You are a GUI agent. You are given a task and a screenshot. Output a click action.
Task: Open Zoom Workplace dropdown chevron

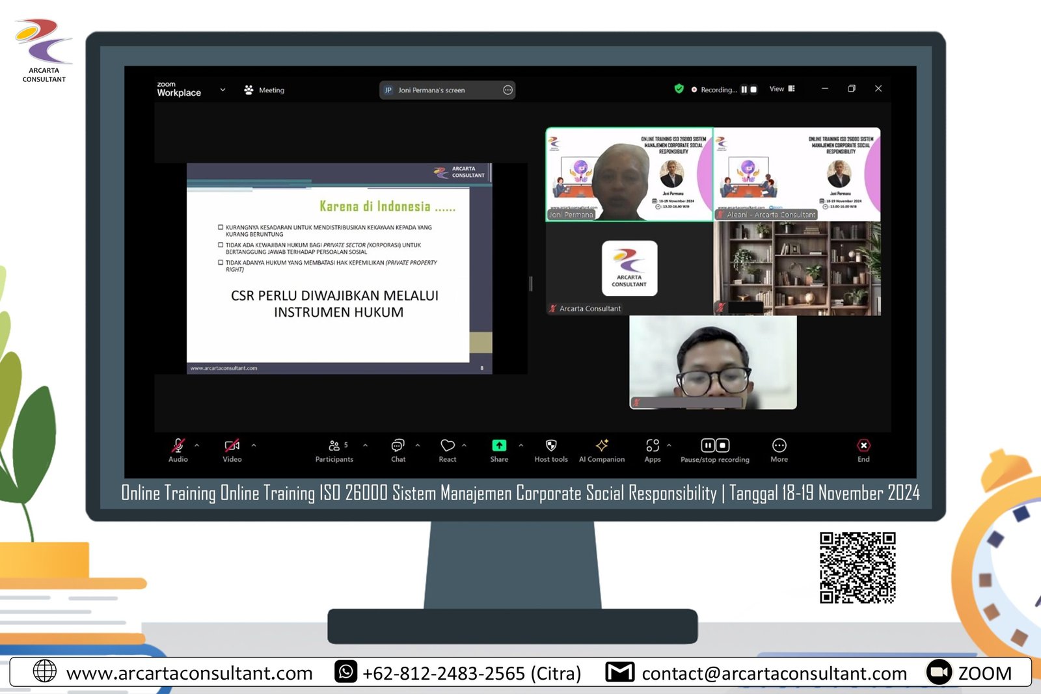(x=223, y=90)
